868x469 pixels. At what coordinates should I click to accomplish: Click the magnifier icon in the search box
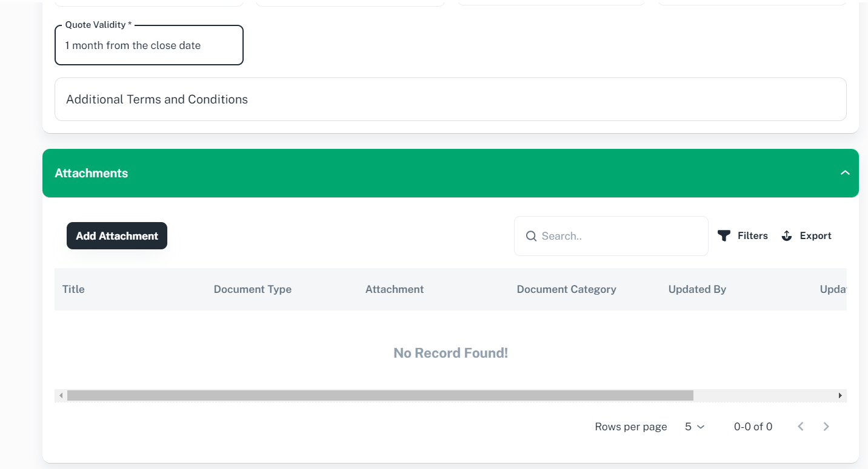point(531,236)
